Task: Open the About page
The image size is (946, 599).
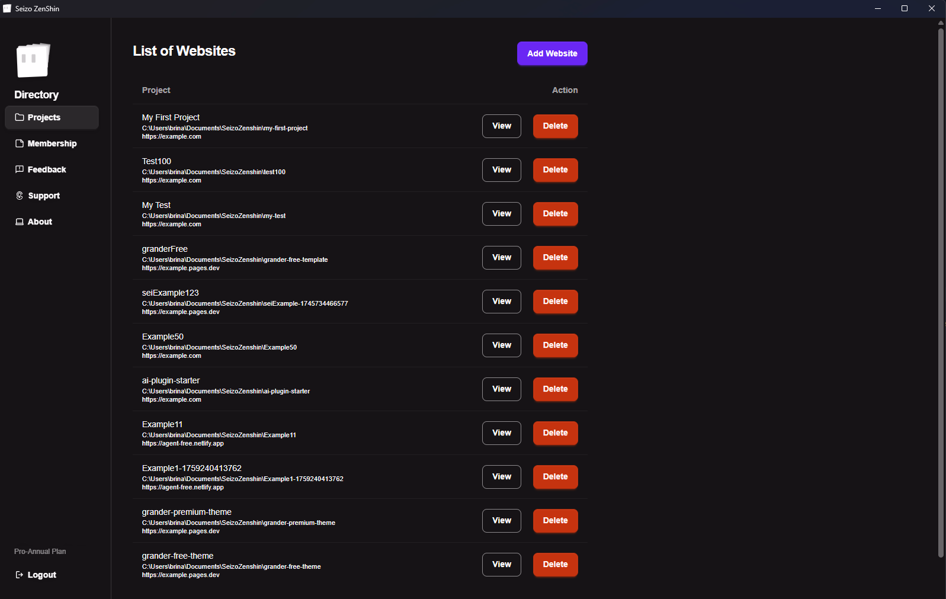Action: pos(52,222)
